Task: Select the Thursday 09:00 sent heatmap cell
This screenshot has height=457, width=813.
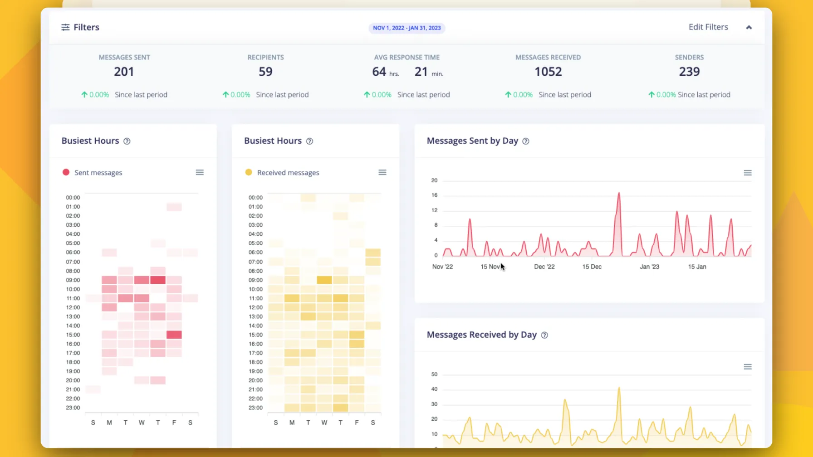Action: pyautogui.click(x=158, y=280)
